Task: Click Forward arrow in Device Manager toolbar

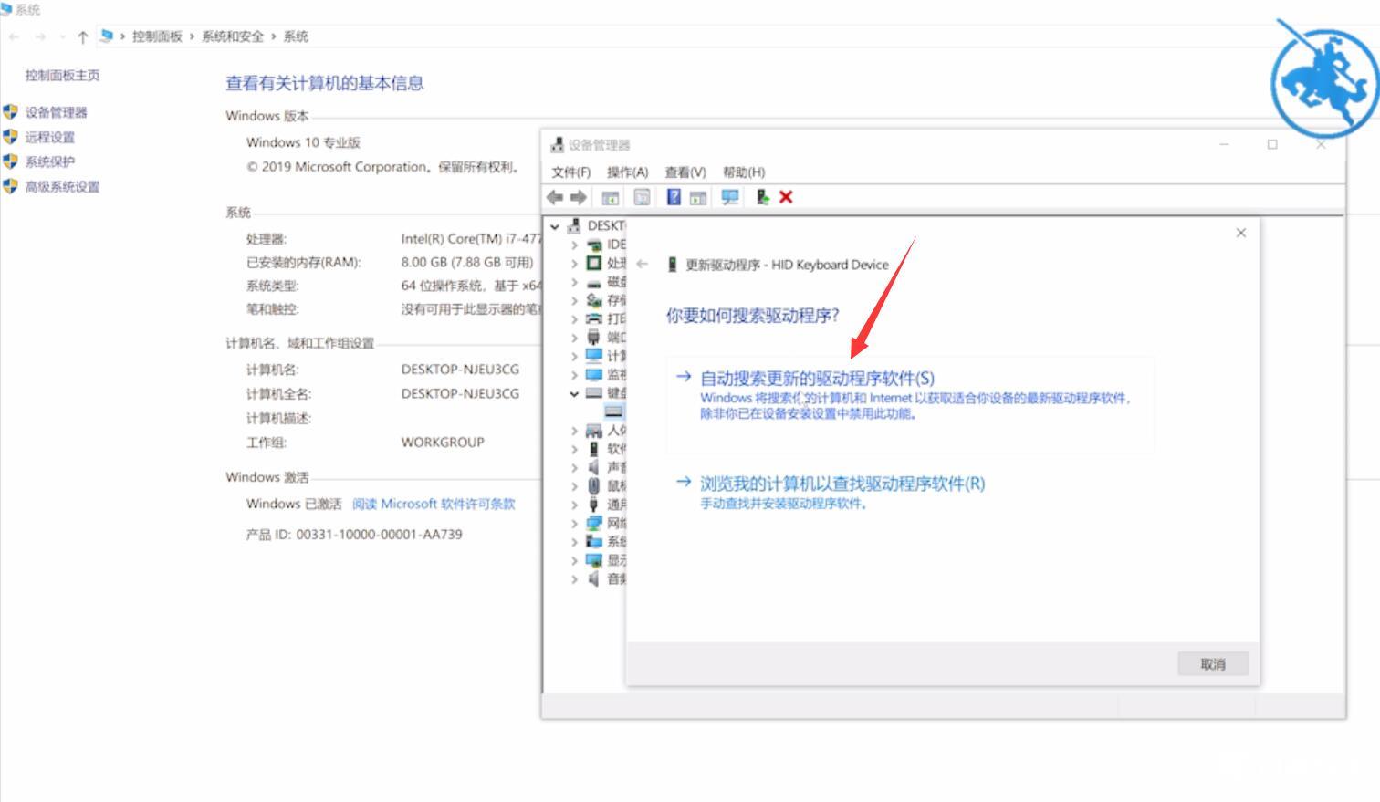Action: [x=579, y=197]
